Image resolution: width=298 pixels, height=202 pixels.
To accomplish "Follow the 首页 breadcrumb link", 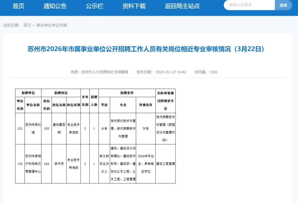I will 27,25.
